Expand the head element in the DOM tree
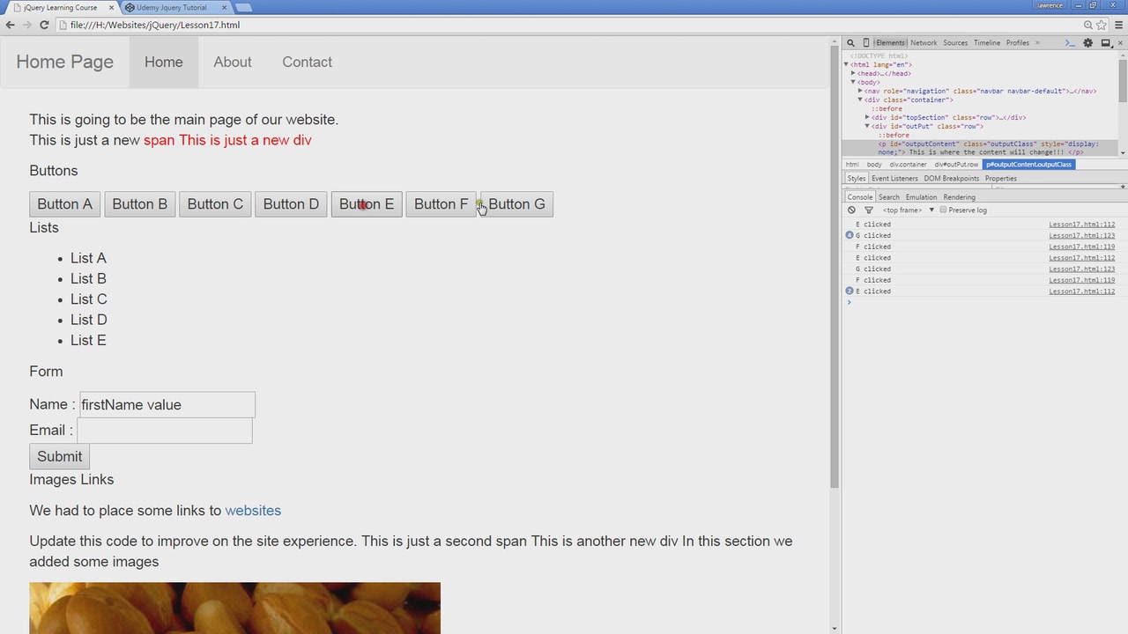 [853, 73]
